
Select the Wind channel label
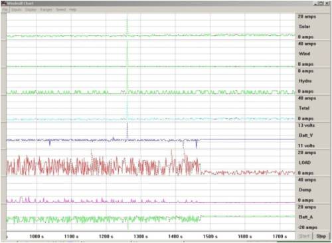pos(305,54)
